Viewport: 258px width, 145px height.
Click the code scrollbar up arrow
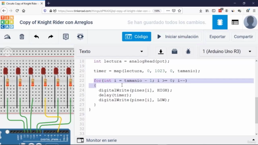[256, 61]
